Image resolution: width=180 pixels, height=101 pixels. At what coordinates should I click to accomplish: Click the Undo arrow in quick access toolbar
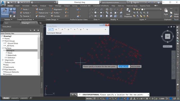coord(22,2)
